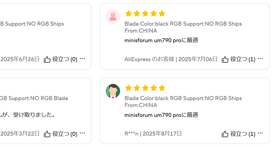
Task: Click the five-star rating on July 06 review
Action: point(145,13)
